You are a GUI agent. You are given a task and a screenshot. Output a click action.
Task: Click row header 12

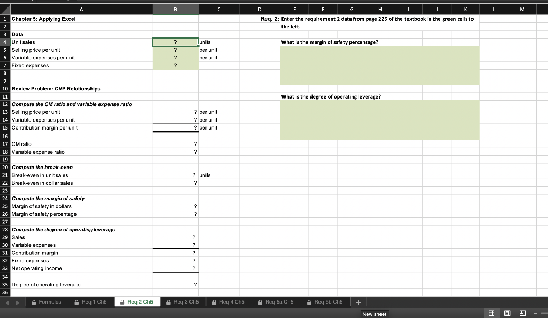(x=4, y=104)
